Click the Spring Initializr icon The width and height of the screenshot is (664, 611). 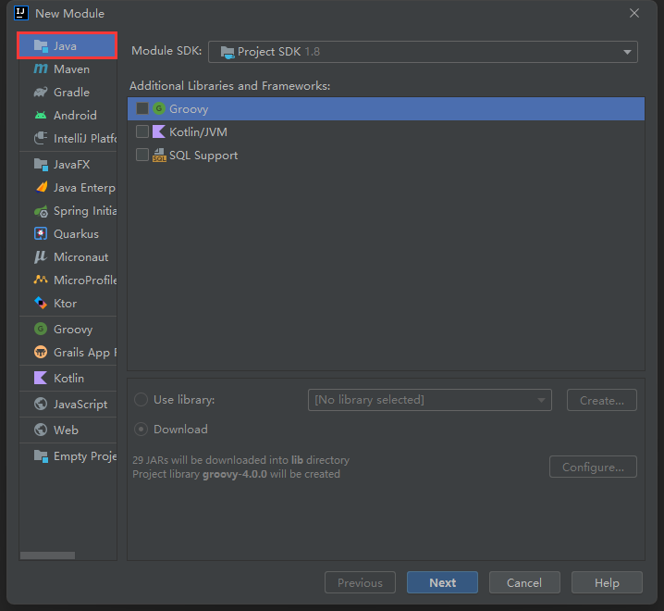coord(41,211)
